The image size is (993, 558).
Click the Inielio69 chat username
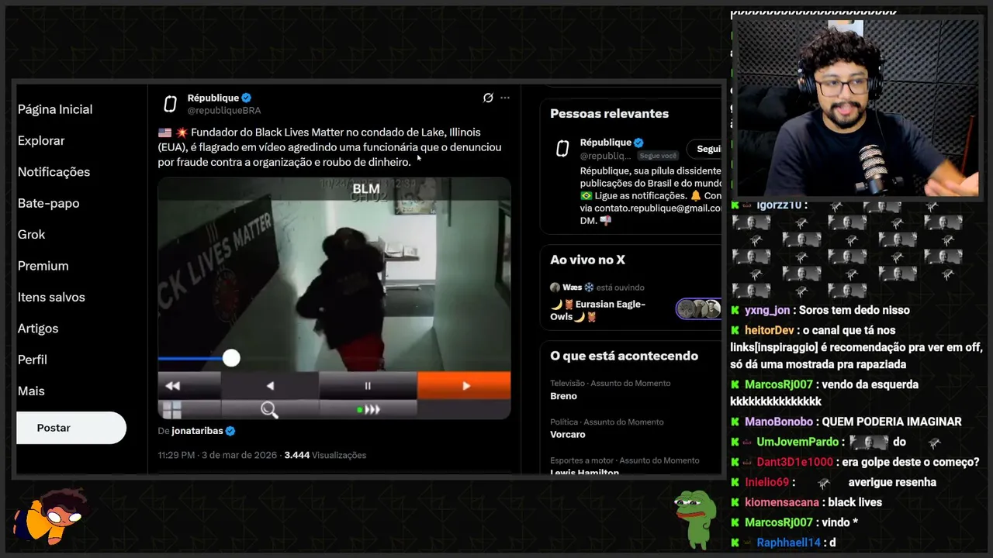(x=766, y=482)
